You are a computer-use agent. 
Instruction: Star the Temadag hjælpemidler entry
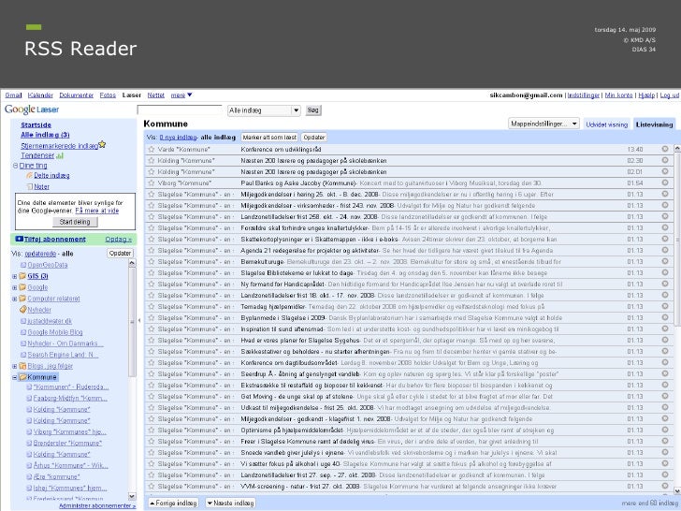[x=152, y=306]
